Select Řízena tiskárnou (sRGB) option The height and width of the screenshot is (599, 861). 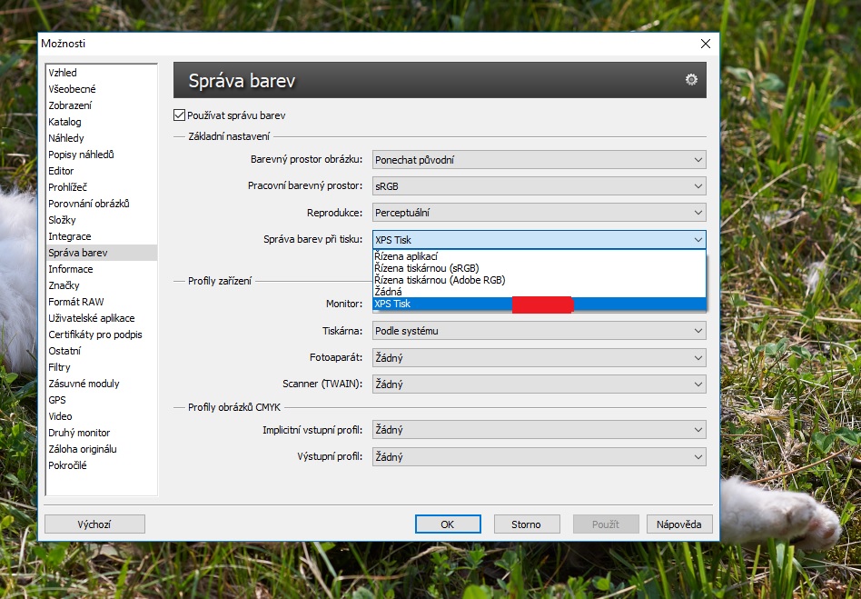click(x=426, y=268)
